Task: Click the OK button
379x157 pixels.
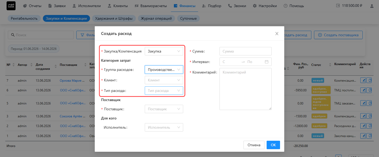Action: [273, 145]
